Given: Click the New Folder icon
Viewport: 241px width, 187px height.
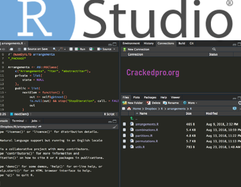Looking at the screenshot, I should [124, 103].
